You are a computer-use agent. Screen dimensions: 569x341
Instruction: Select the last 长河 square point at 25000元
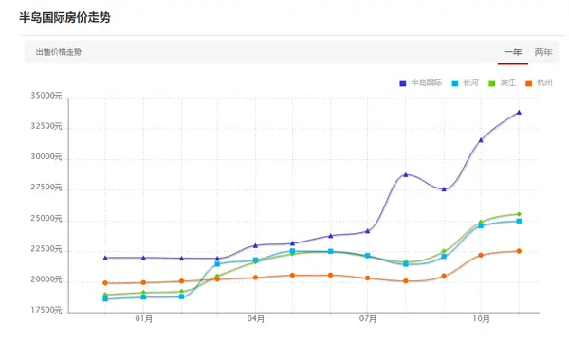(519, 221)
